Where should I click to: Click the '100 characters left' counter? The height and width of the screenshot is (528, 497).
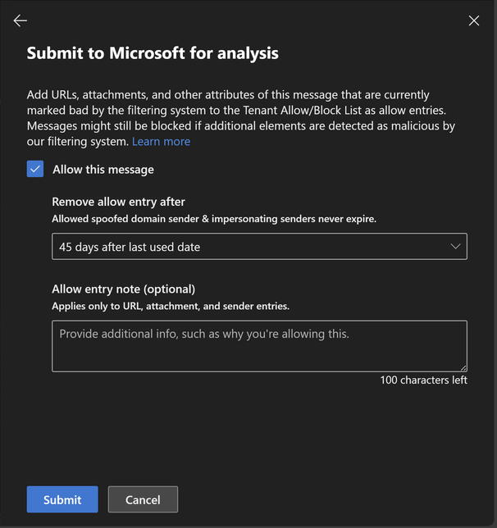423,380
